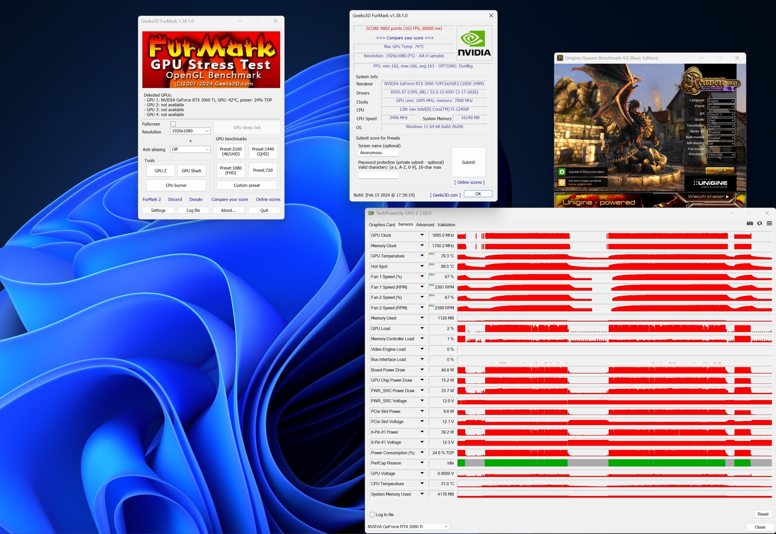
Task: Close the GPU-Z window with the X
Action: click(x=767, y=213)
